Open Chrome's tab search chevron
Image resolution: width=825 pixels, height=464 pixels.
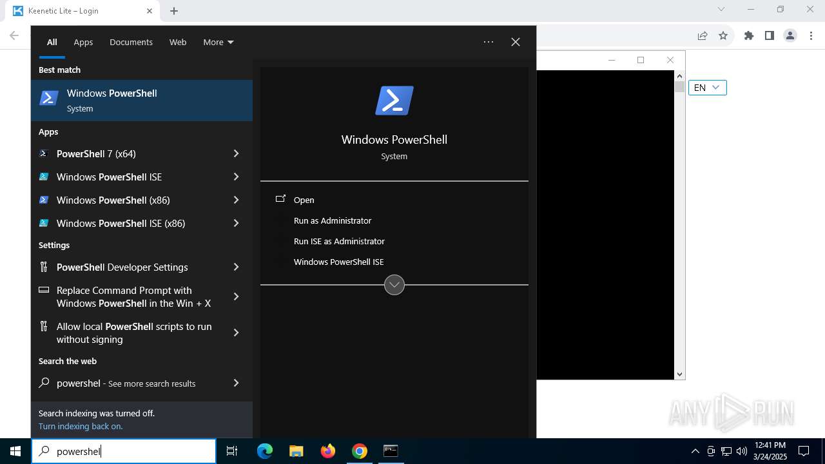(721, 9)
